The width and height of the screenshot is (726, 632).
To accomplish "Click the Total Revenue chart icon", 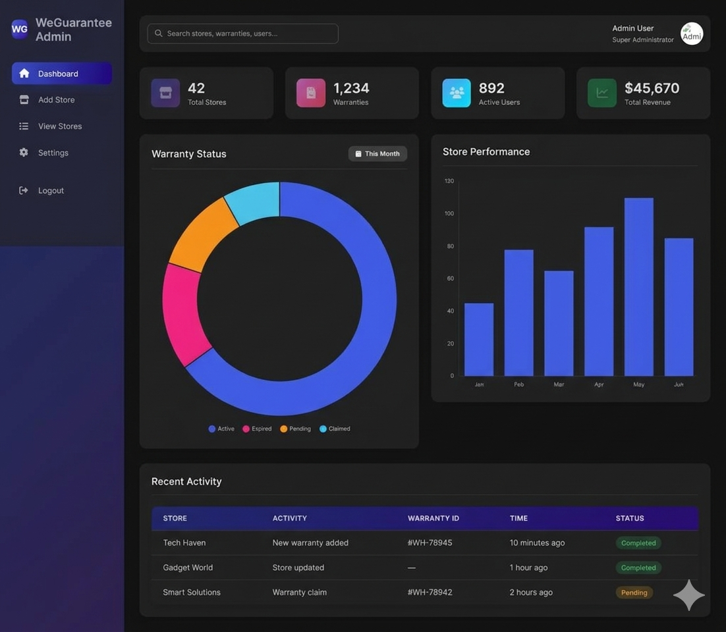I will pos(602,93).
